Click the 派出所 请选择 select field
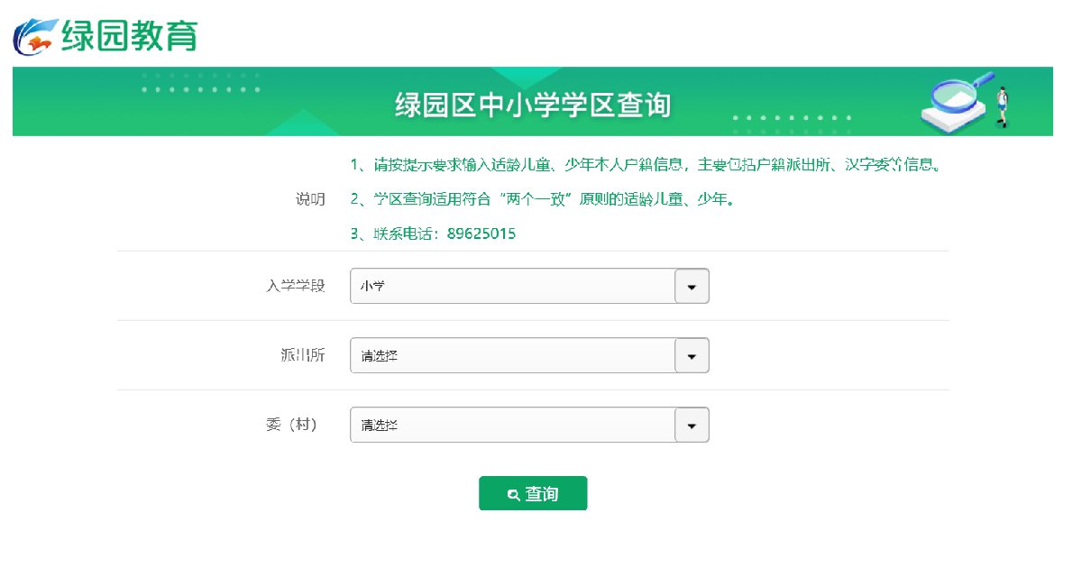1082x568 pixels. coord(529,355)
